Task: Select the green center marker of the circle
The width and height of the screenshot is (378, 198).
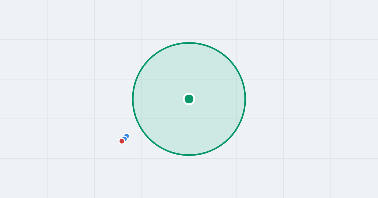Action: tap(189, 99)
